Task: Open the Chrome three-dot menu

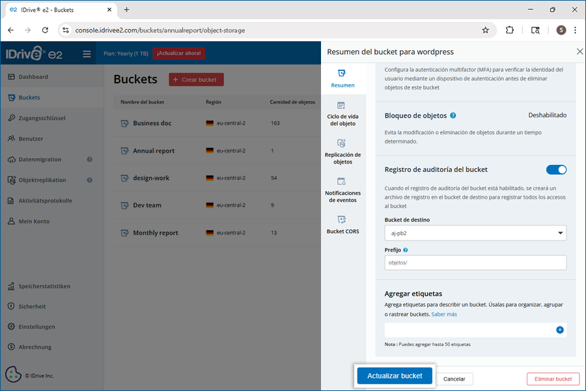Action: point(575,31)
